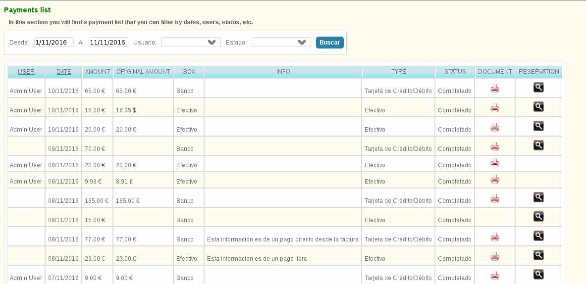Click the TYPE column header
586x284 pixels.
click(398, 72)
